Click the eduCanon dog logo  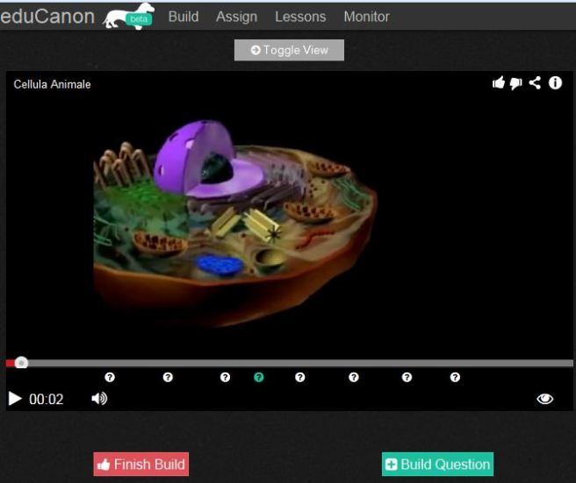click(128, 17)
